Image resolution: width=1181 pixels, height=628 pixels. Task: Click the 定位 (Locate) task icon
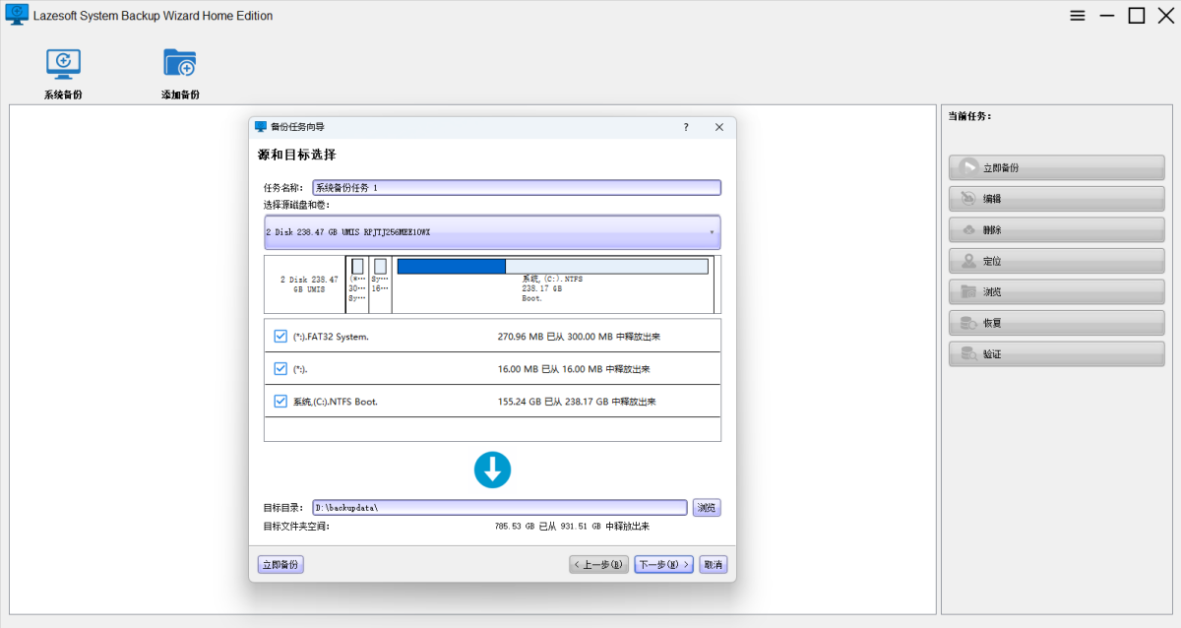click(x=968, y=262)
